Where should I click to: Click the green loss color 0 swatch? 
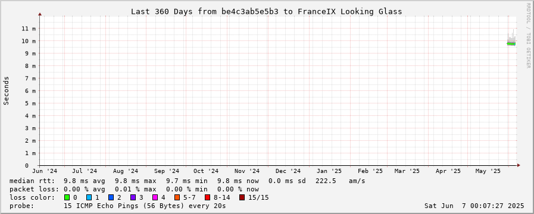coord(67,197)
